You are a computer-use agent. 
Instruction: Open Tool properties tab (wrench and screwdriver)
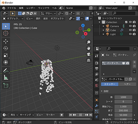pyautogui.click(x=97, y=56)
